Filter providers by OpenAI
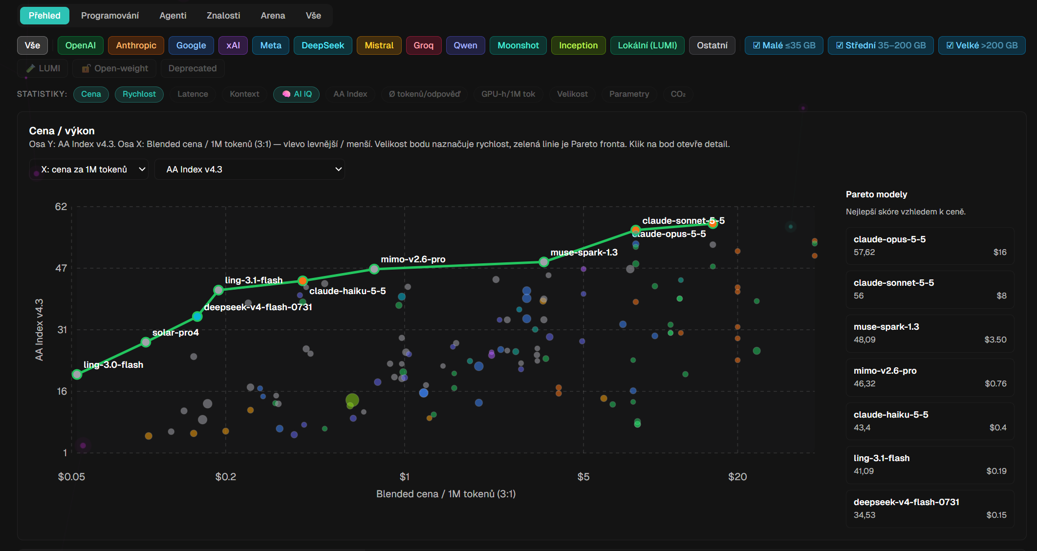1037x551 pixels. tap(81, 45)
